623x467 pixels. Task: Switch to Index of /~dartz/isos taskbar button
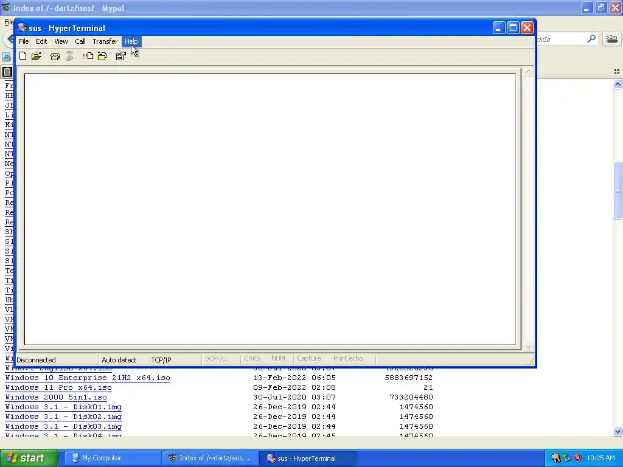click(x=210, y=458)
